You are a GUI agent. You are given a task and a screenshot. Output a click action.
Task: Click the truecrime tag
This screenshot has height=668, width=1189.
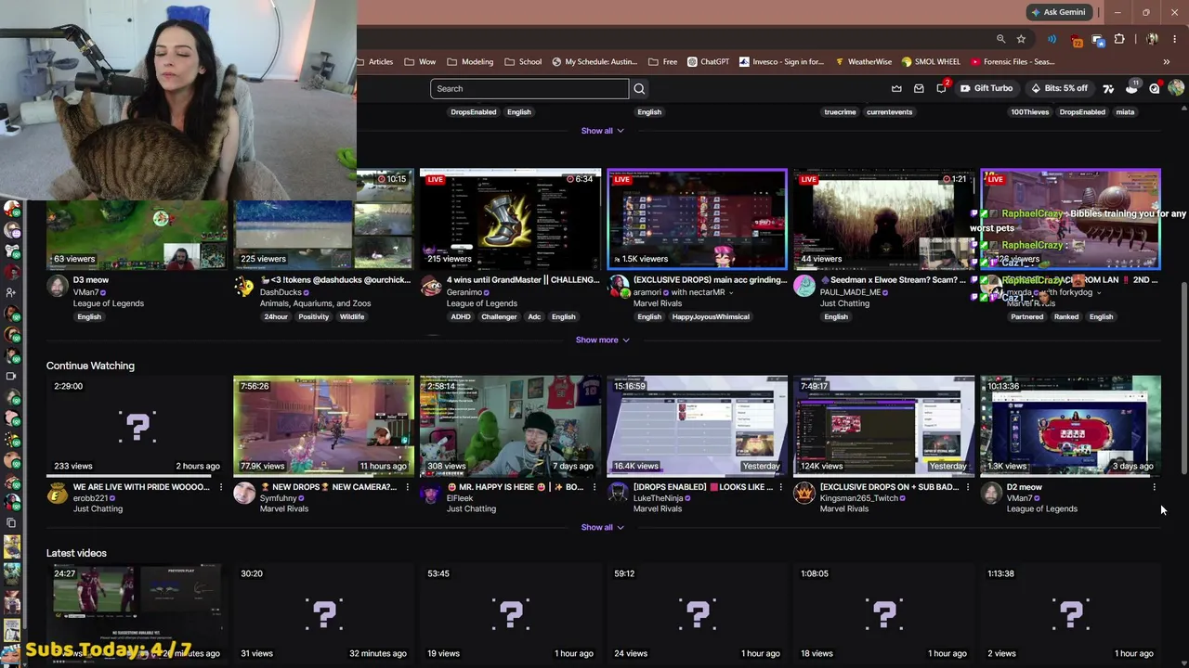840,112
